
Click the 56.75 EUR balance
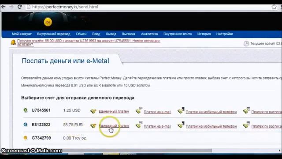(x=73, y=125)
